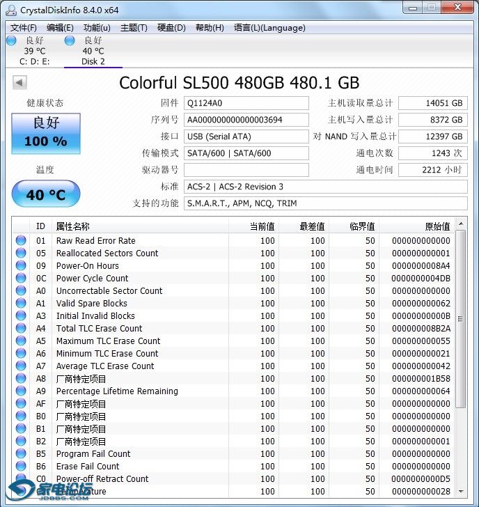Click the status orb for Program Fail Count

[x=21, y=453]
